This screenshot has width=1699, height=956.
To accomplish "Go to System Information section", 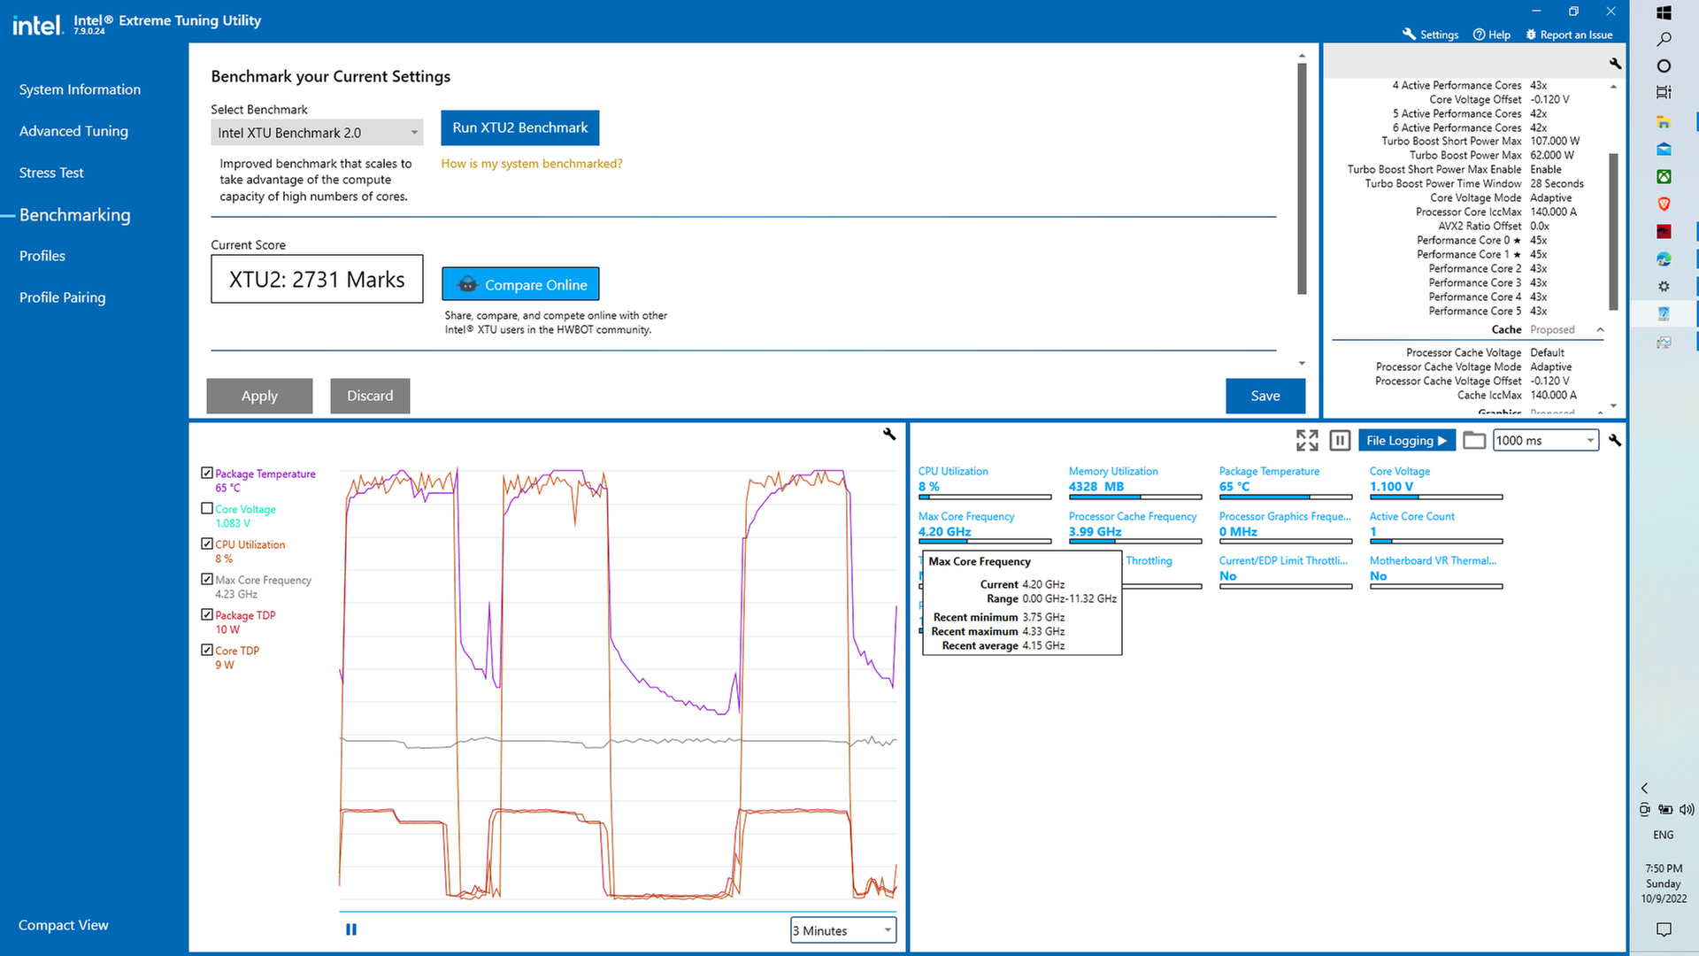I will point(80,89).
